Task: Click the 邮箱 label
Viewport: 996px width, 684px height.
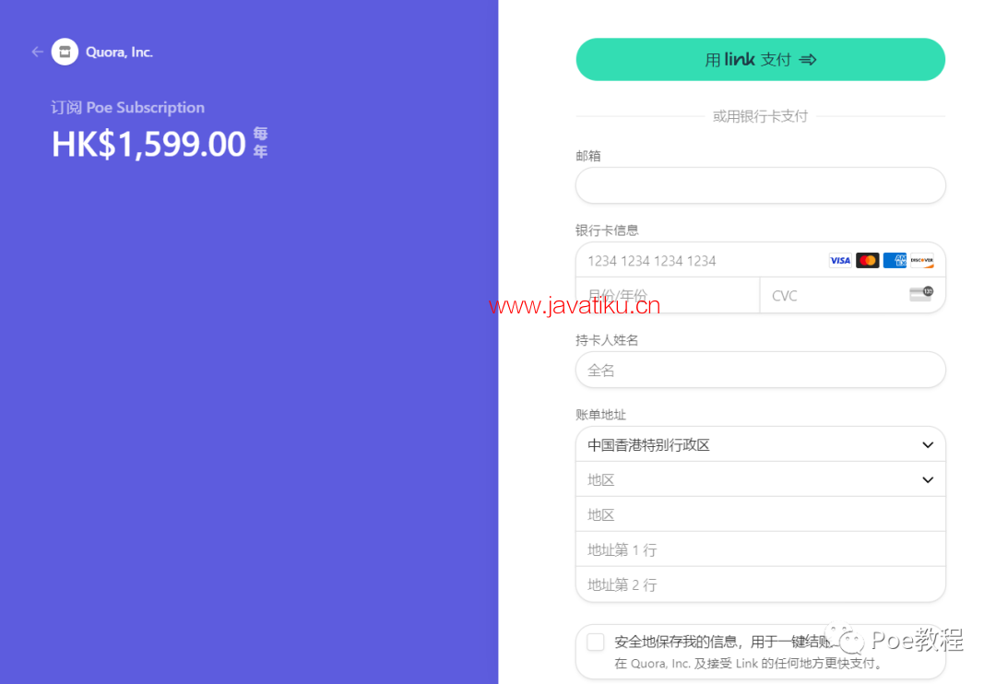Action: [x=588, y=156]
